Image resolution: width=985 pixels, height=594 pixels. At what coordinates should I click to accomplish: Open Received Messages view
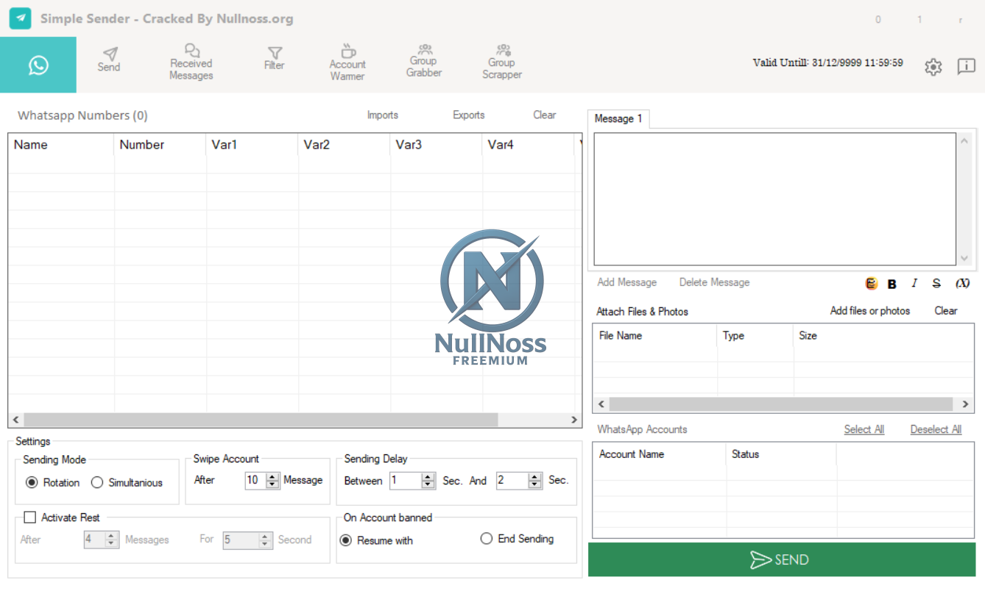[191, 62]
